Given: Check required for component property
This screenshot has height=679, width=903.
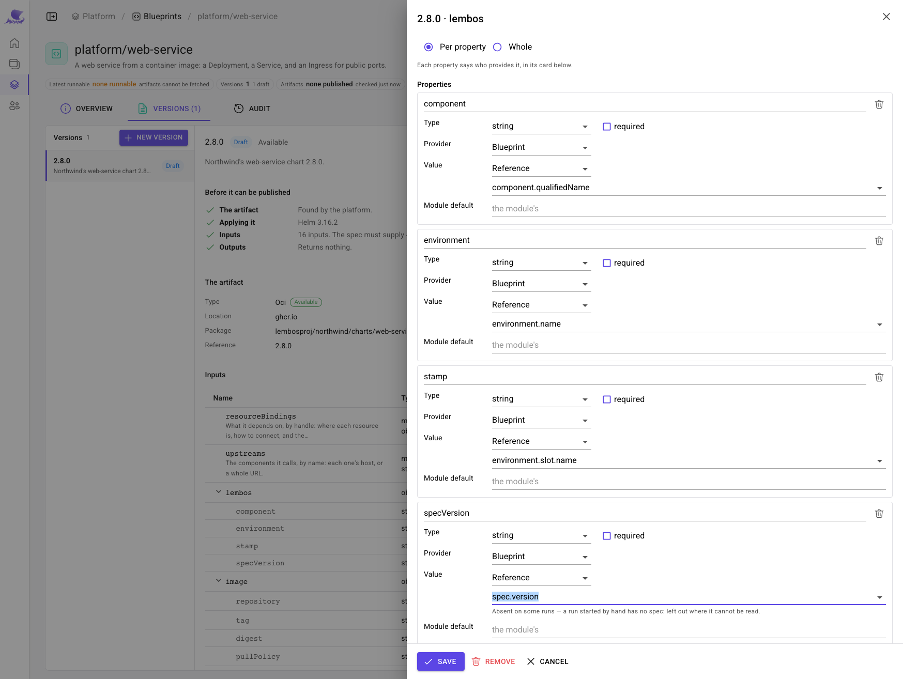Looking at the screenshot, I should coord(607,127).
